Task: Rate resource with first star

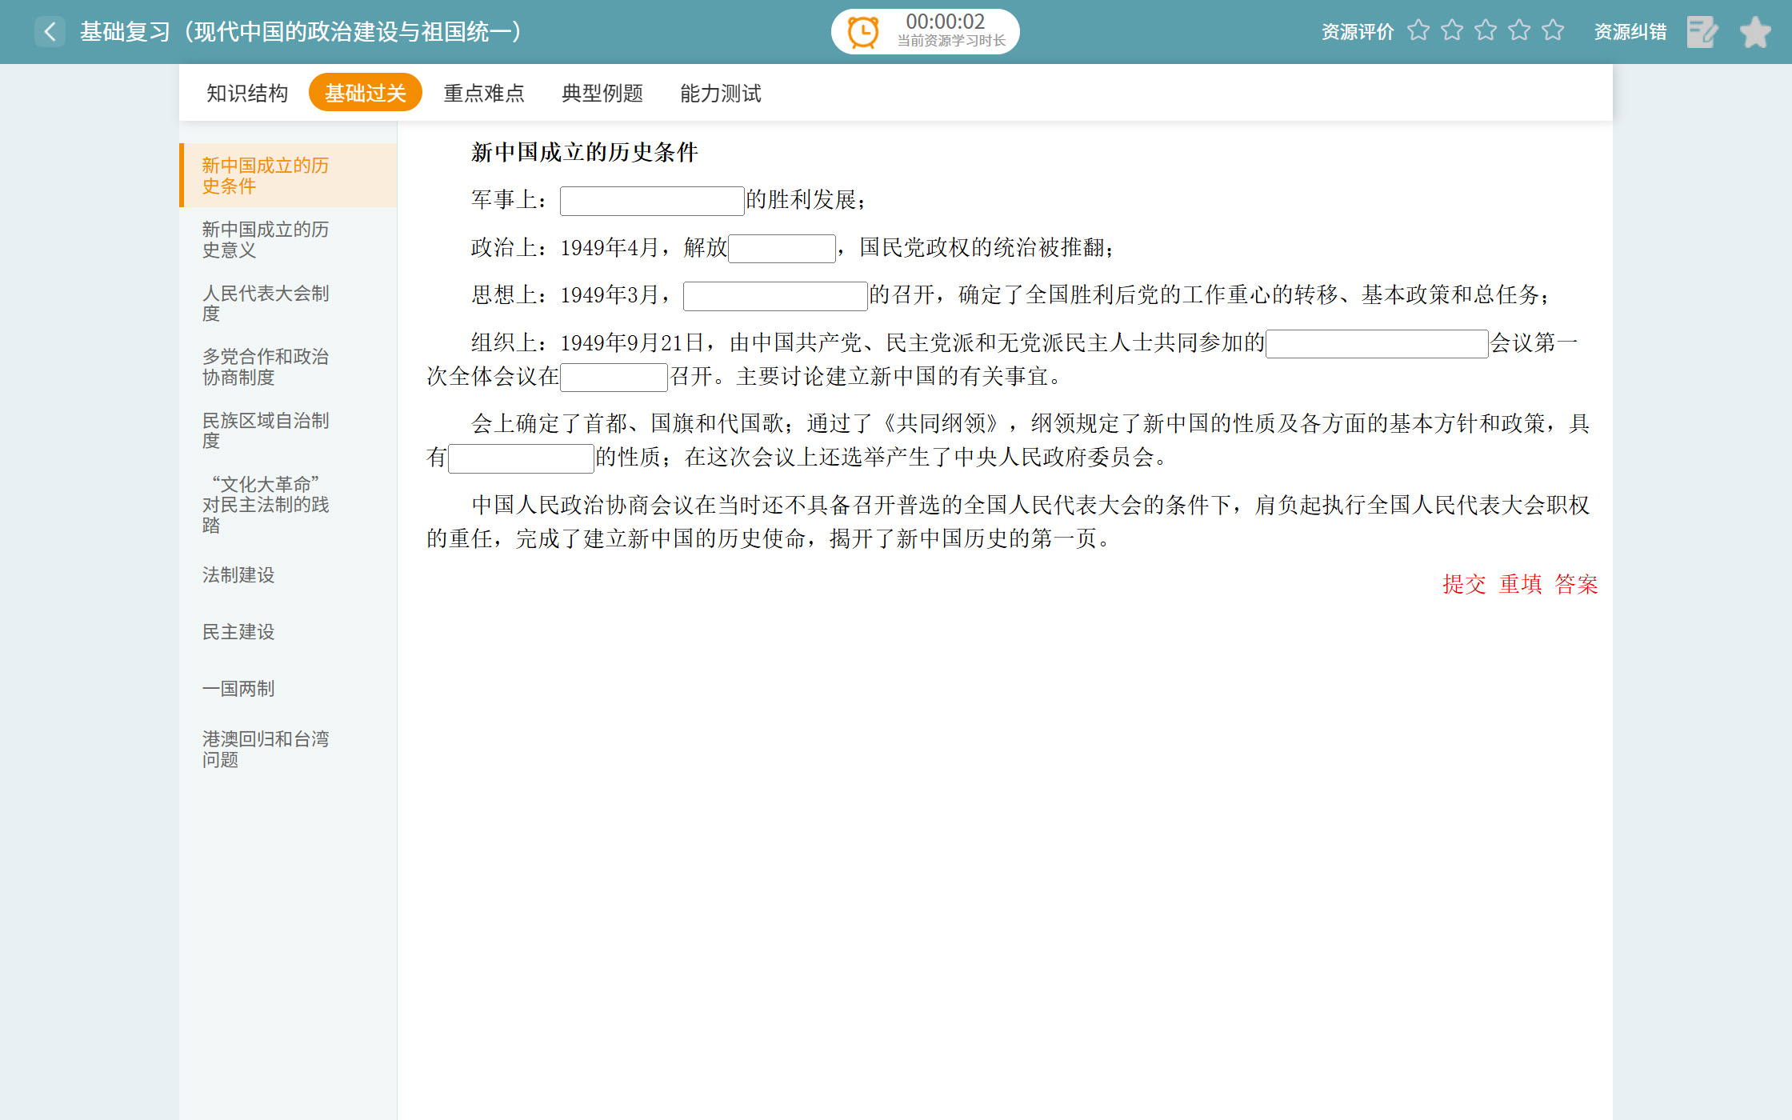Action: click(x=1418, y=30)
